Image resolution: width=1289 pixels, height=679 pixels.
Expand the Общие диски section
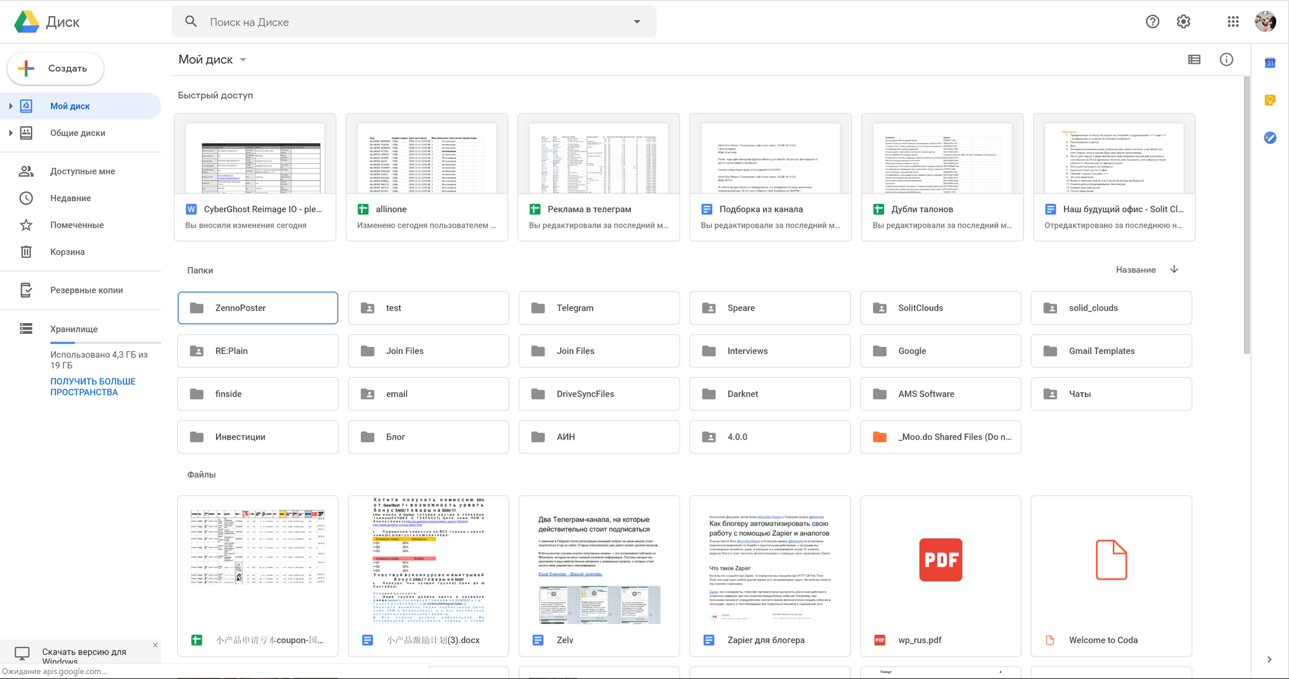point(10,132)
